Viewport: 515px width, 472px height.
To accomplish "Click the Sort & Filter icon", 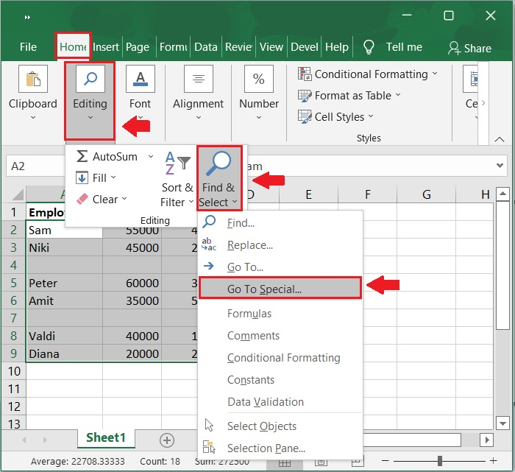I will point(177,163).
